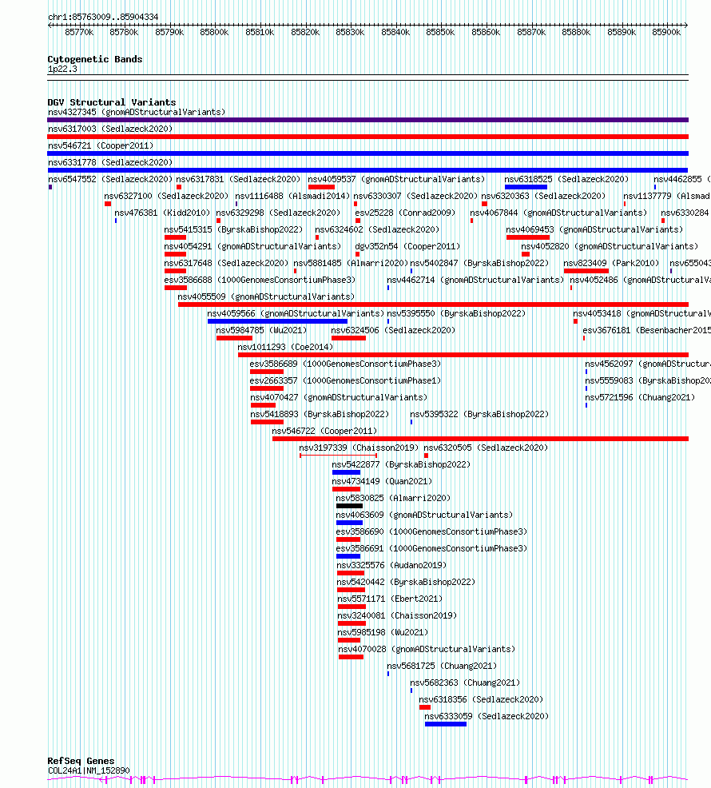This screenshot has height=788, width=711.
Task: Open nsv5571171 (Ebert2021) label
Action: coord(390,599)
